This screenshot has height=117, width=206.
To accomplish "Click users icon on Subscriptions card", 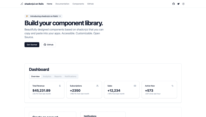I will (x=97, y=86).
